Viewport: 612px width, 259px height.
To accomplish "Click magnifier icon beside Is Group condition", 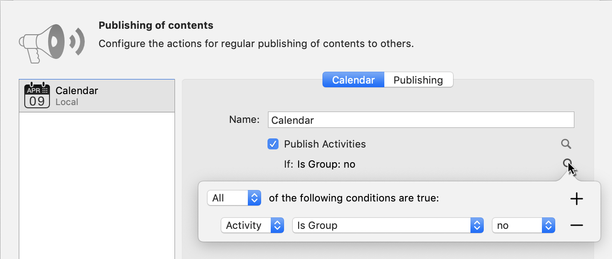I will pos(567,163).
